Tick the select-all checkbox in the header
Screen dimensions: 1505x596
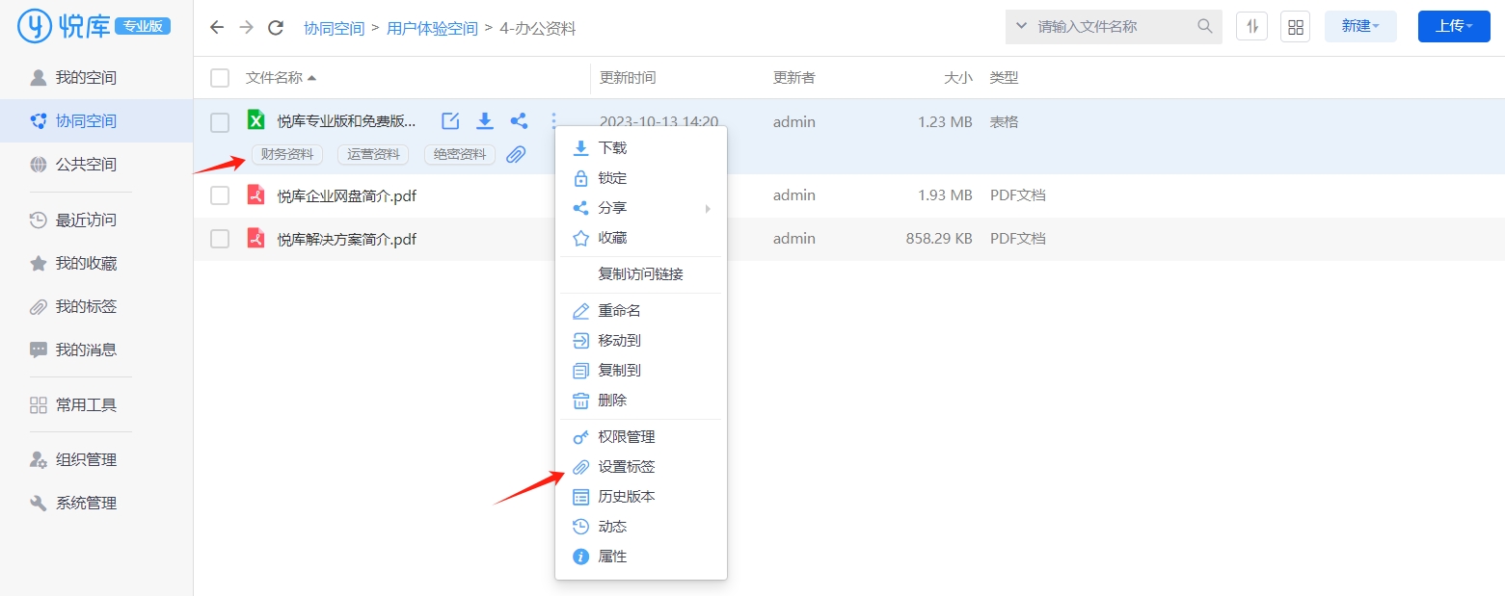click(x=220, y=78)
